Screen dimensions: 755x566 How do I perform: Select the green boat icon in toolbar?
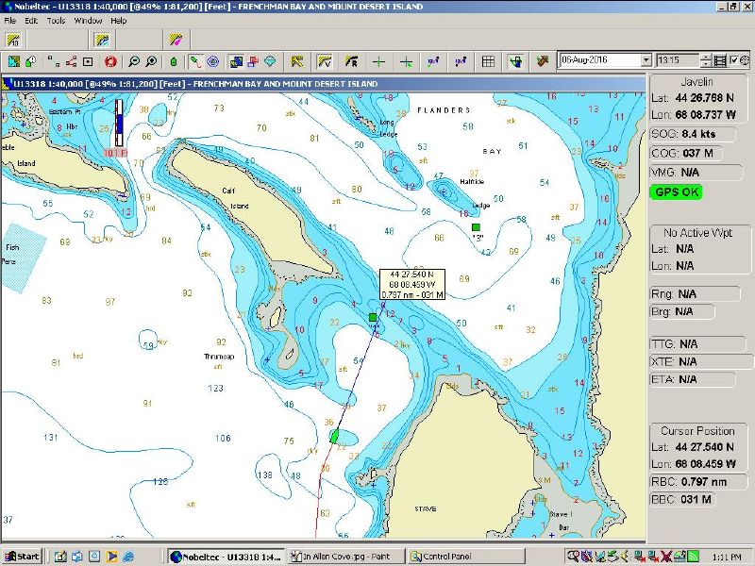tap(174, 61)
